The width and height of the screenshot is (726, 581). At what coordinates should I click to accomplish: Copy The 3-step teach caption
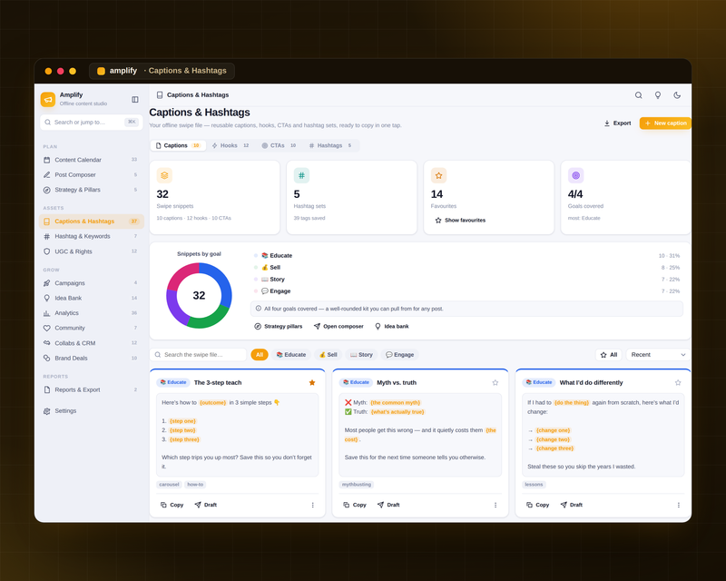coord(172,505)
